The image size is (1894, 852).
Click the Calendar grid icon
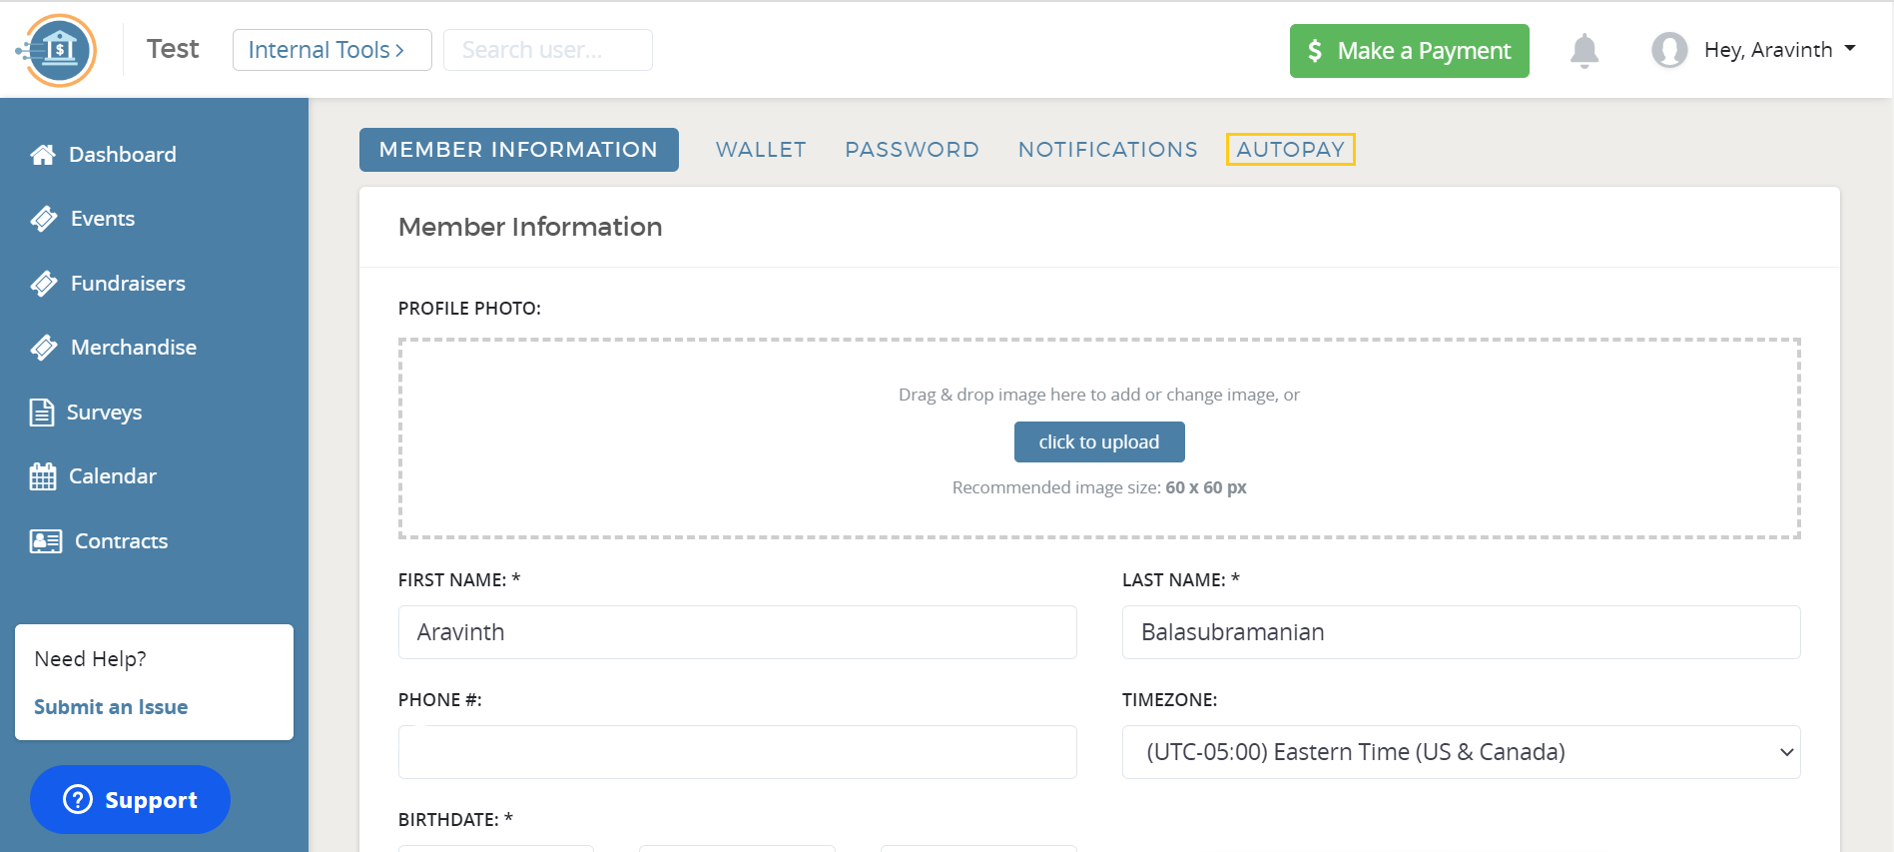pyautogui.click(x=43, y=476)
